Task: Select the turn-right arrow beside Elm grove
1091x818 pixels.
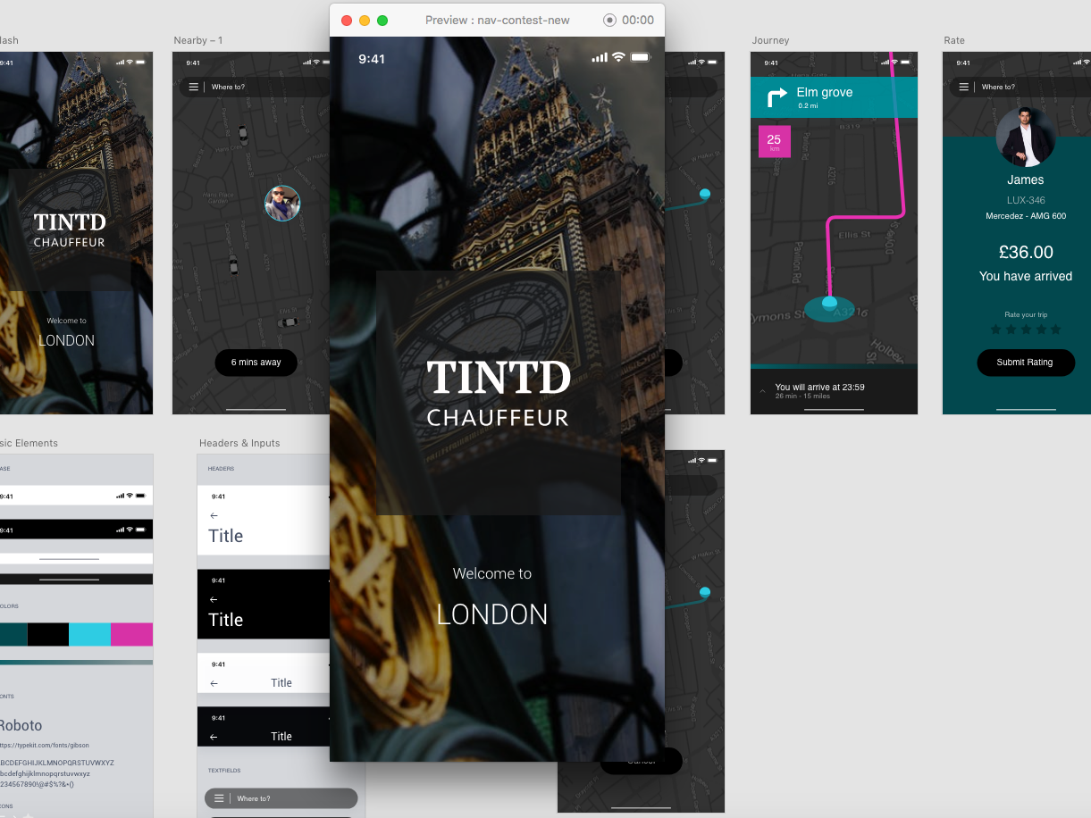Action: pos(776,97)
